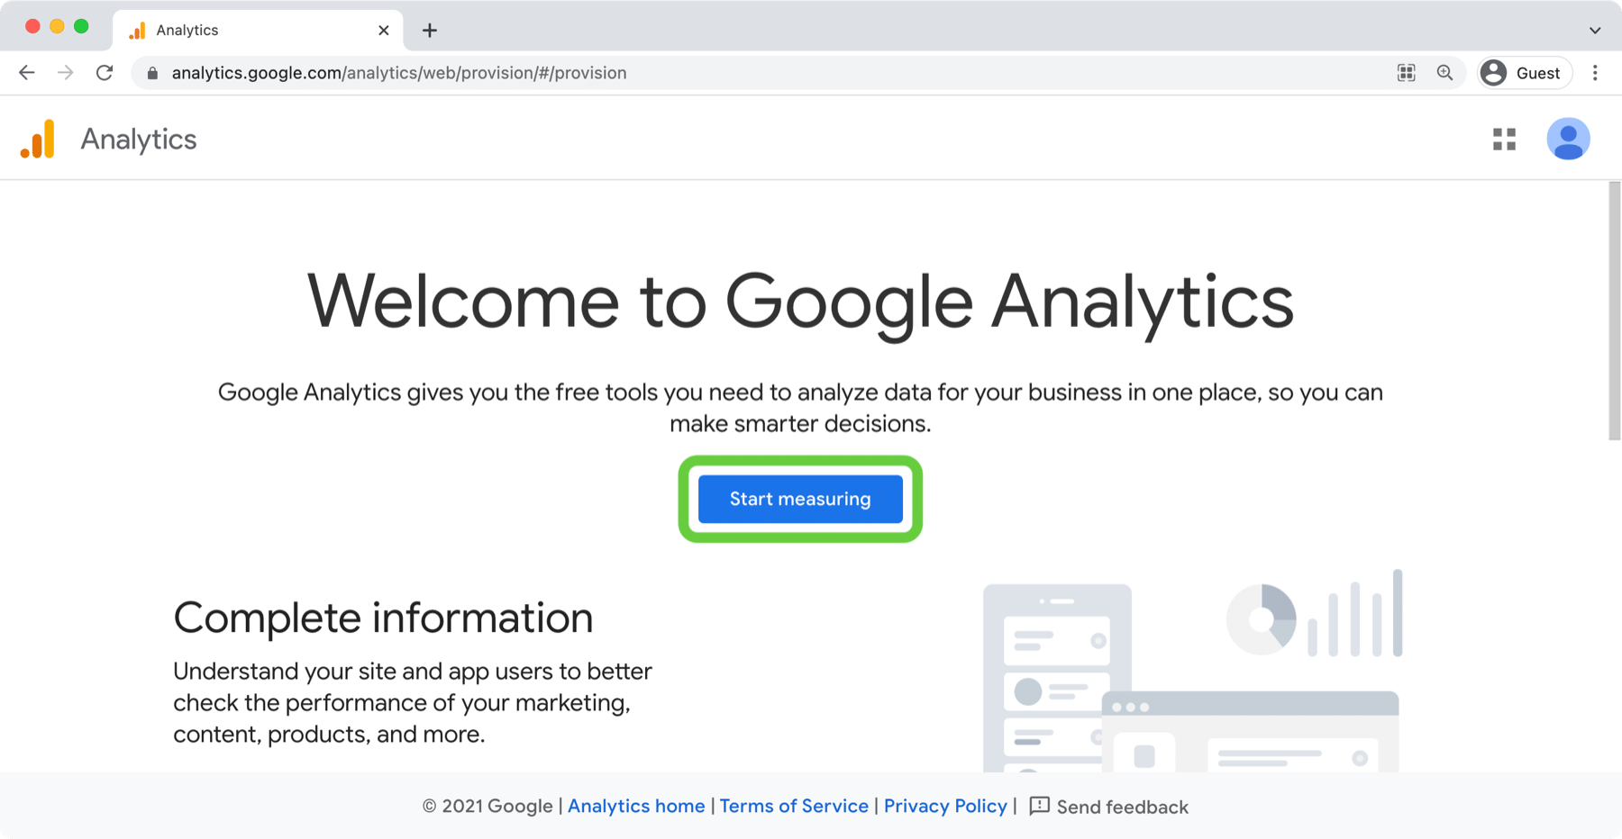Image resolution: width=1622 pixels, height=839 pixels.
Task: Open the Guest profile menu
Action: tap(1524, 73)
